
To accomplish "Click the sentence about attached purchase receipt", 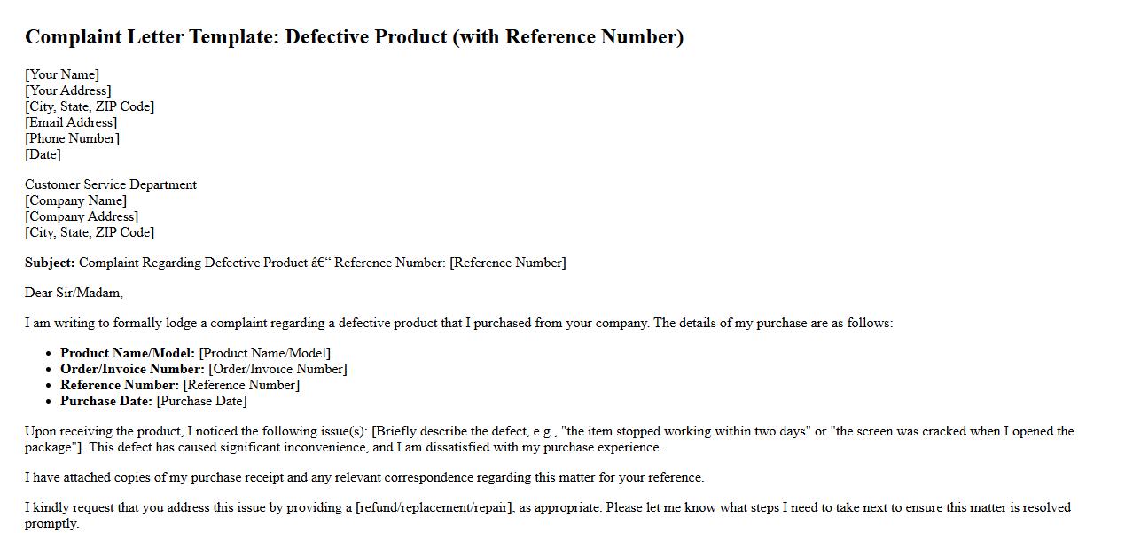I will [x=364, y=477].
